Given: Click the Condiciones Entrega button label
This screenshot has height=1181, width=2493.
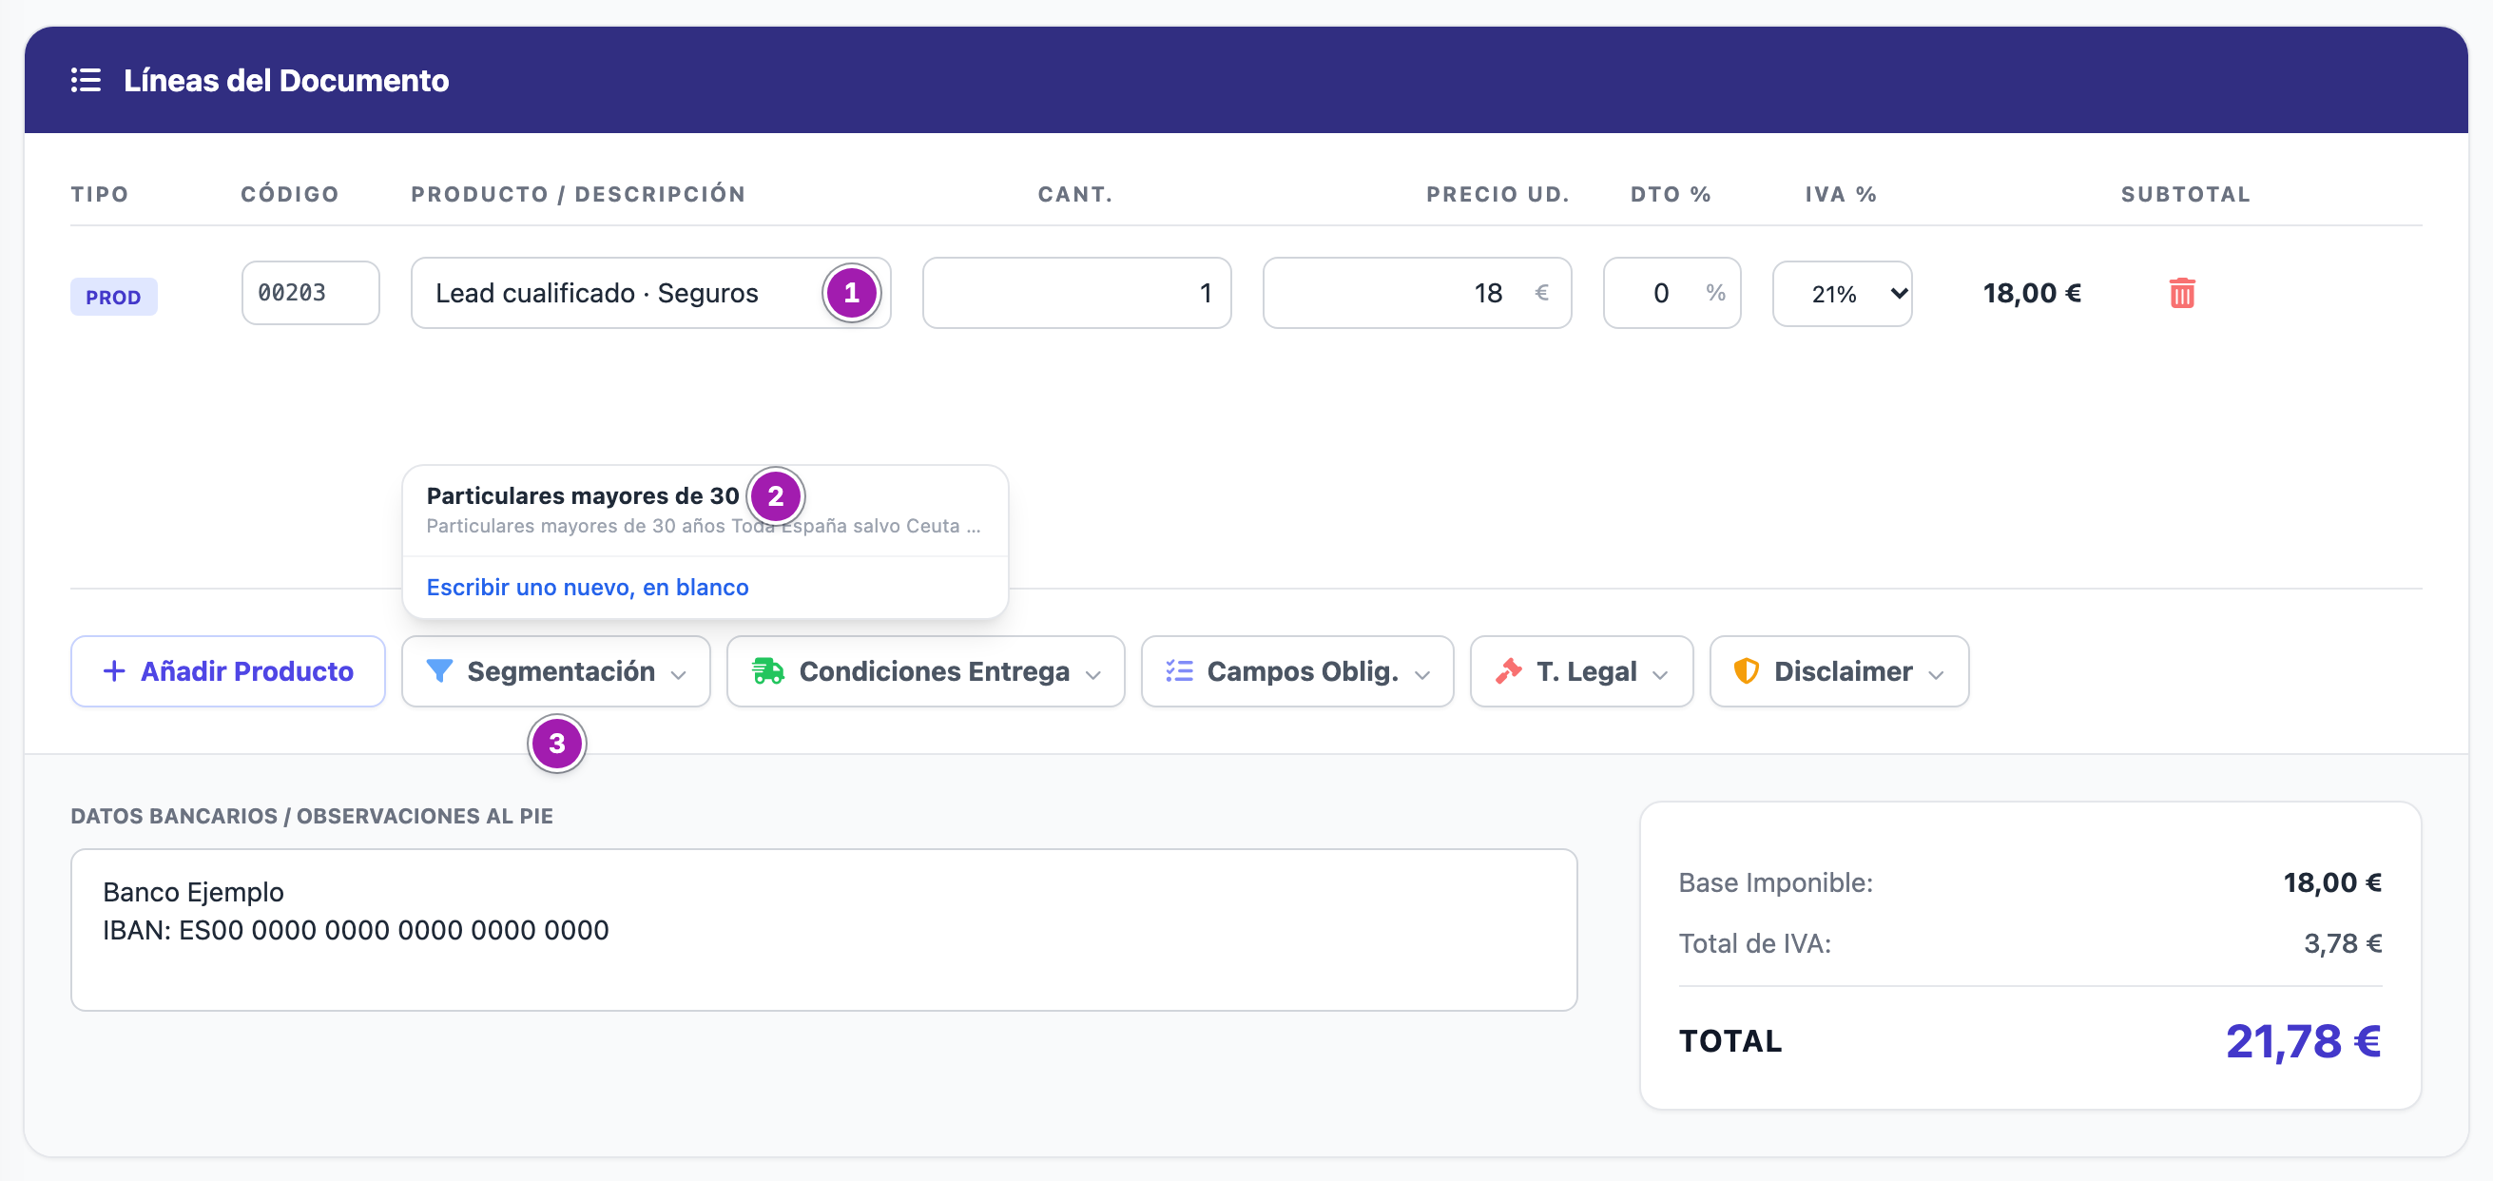Looking at the screenshot, I should pos(934,670).
